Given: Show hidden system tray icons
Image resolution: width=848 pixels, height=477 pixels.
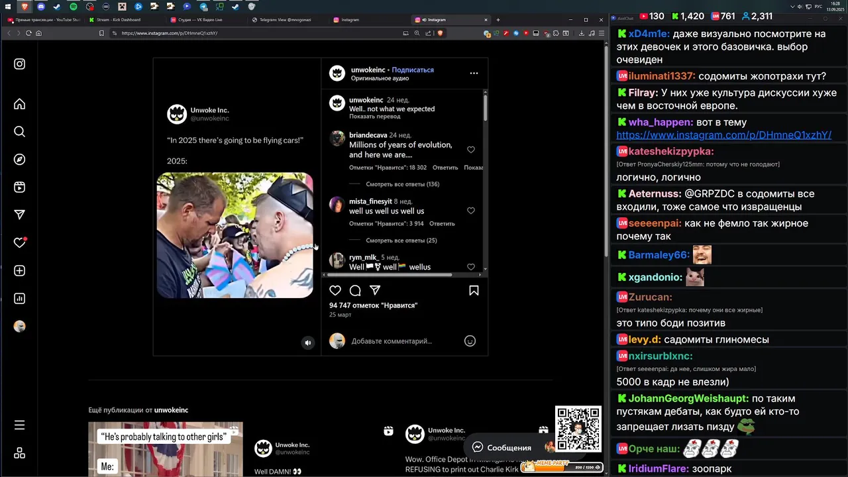Looking at the screenshot, I should pyautogui.click(x=792, y=6).
